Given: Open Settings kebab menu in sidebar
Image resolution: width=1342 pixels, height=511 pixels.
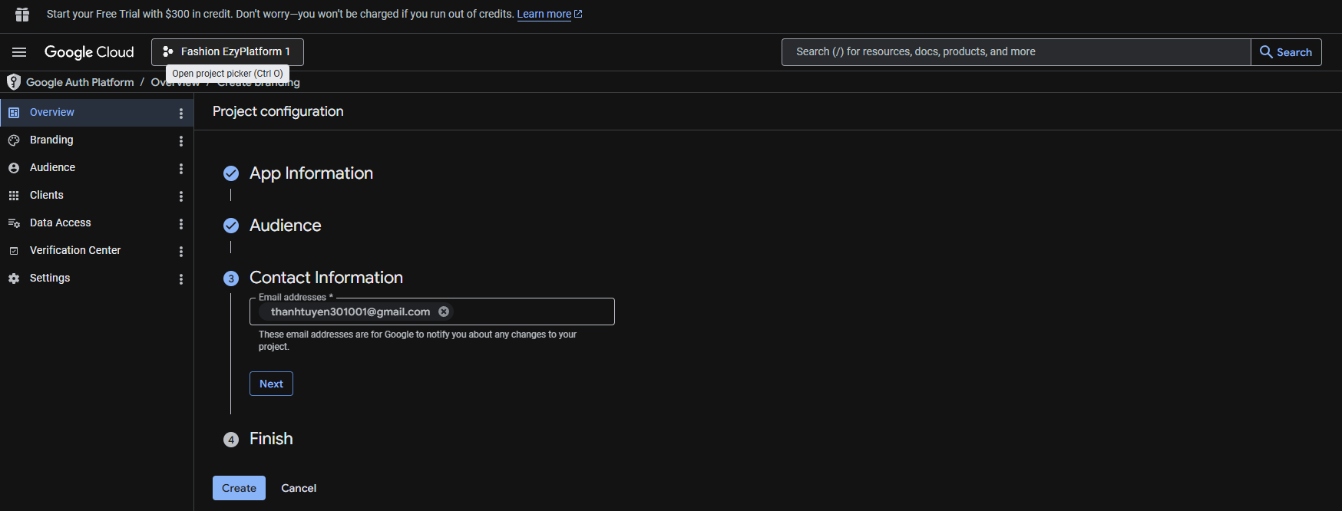Looking at the screenshot, I should 181,279.
